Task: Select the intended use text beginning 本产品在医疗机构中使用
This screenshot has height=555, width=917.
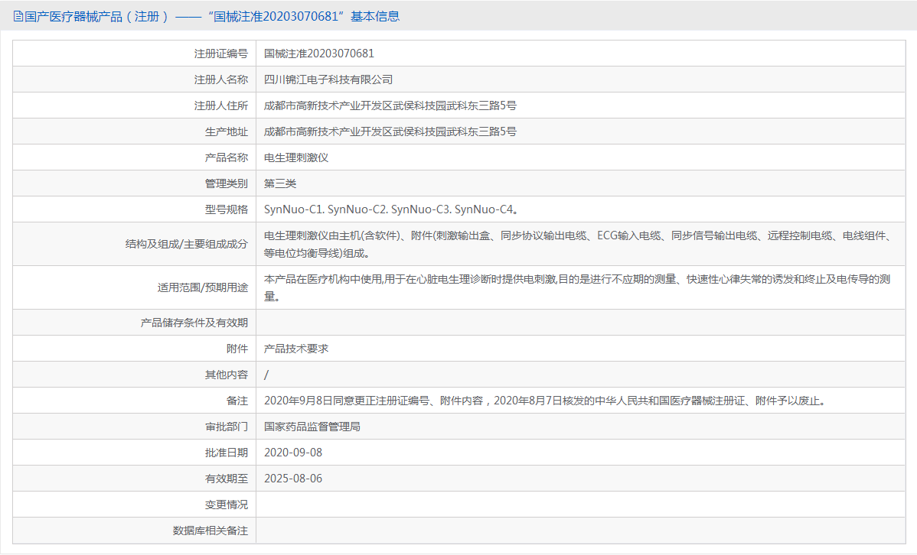Action: pos(578,287)
